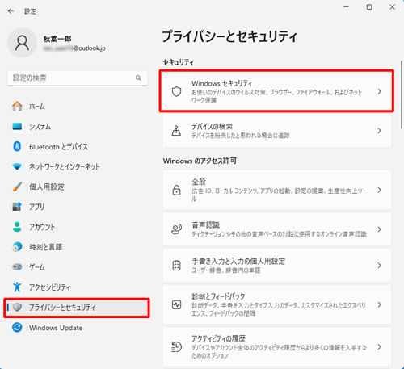Minimize the 設定 window

[347, 7]
